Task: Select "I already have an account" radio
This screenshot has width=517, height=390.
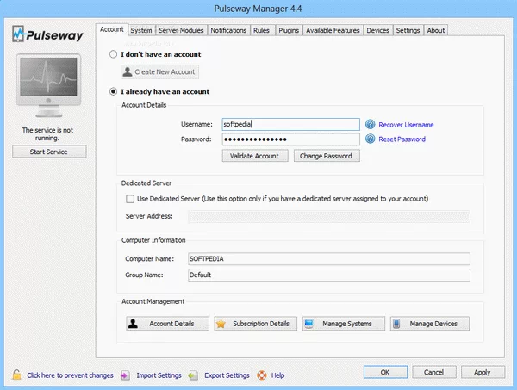Action: click(113, 91)
